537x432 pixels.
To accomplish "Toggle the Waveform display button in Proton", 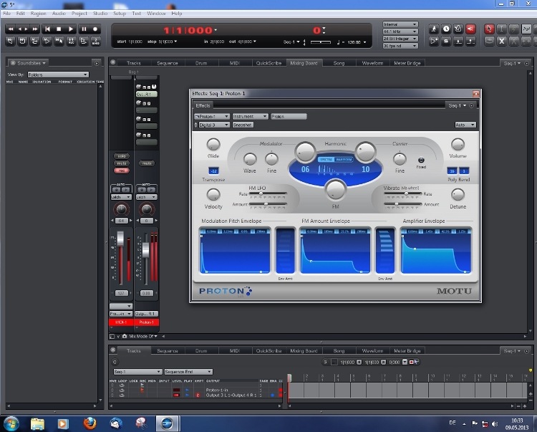I will (344, 160).
